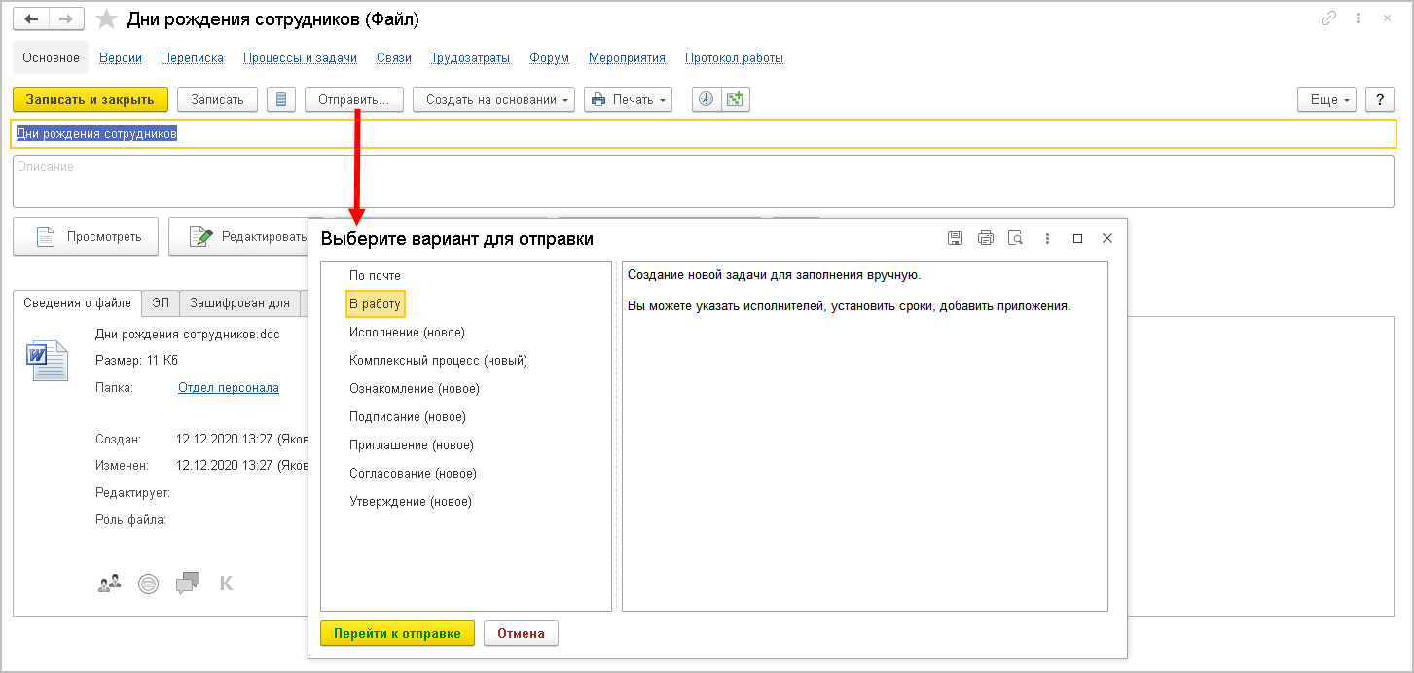This screenshot has height=673, width=1414.
Task: Select Подписание (новое) option
Action: (x=408, y=417)
